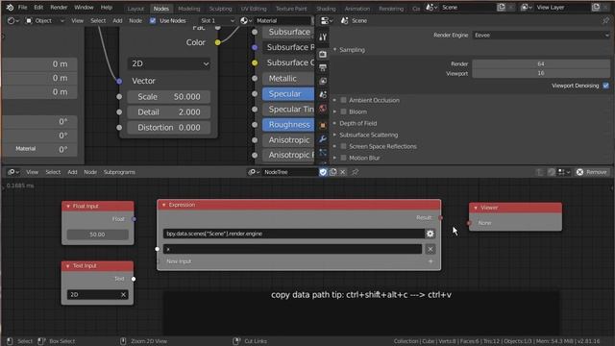This screenshot has height=346, width=615.
Task: Toggle the Use Nodes checkbox
Action: click(153, 21)
